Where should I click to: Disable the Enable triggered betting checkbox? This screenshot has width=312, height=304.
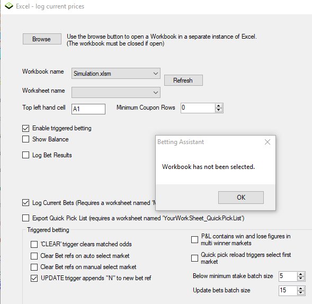tap(25, 128)
